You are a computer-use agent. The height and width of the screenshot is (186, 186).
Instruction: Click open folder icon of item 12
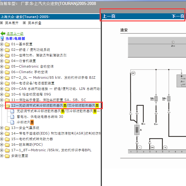pos(8,105)
